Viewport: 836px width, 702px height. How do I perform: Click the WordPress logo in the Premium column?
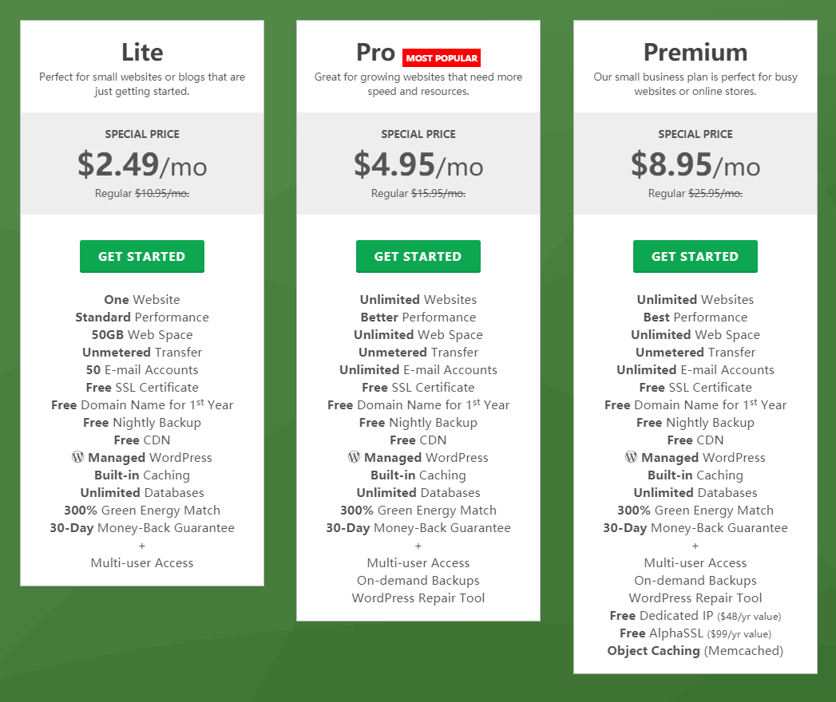631,457
